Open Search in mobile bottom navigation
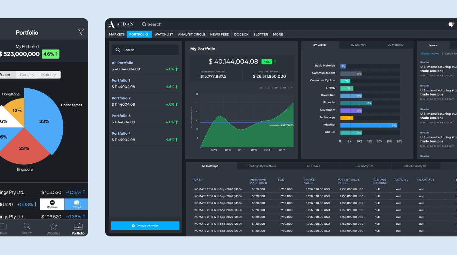 tap(27, 228)
